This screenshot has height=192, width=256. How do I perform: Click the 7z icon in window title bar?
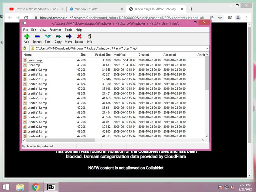[x=24, y=23]
